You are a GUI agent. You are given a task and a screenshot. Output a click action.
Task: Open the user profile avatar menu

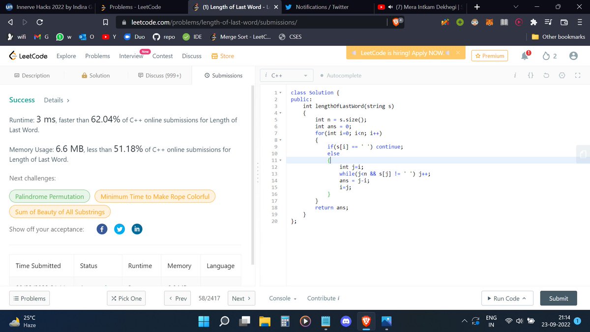573,56
